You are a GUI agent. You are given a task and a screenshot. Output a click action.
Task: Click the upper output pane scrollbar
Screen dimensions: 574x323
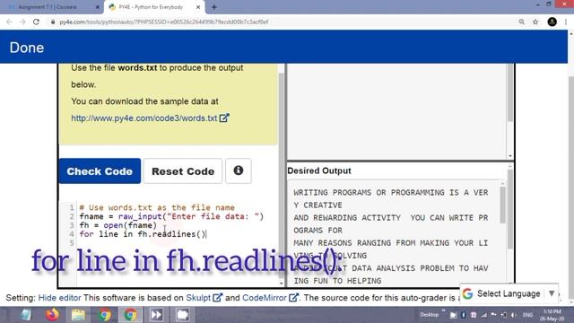(x=510, y=92)
